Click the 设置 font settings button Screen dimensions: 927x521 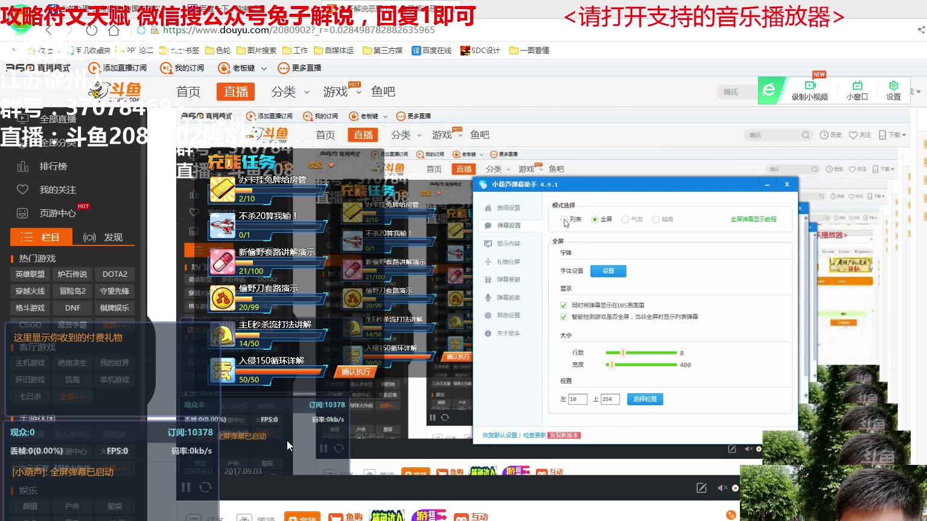[608, 271]
